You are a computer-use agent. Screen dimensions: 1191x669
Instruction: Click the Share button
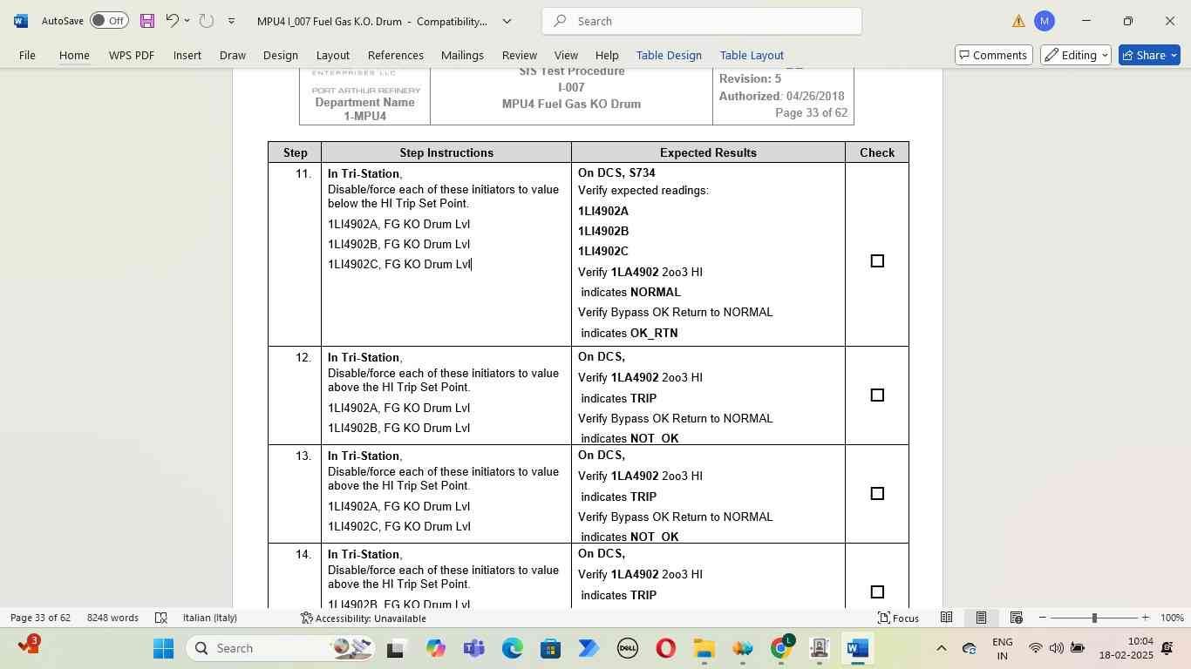pyautogui.click(x=1149, y=55)
